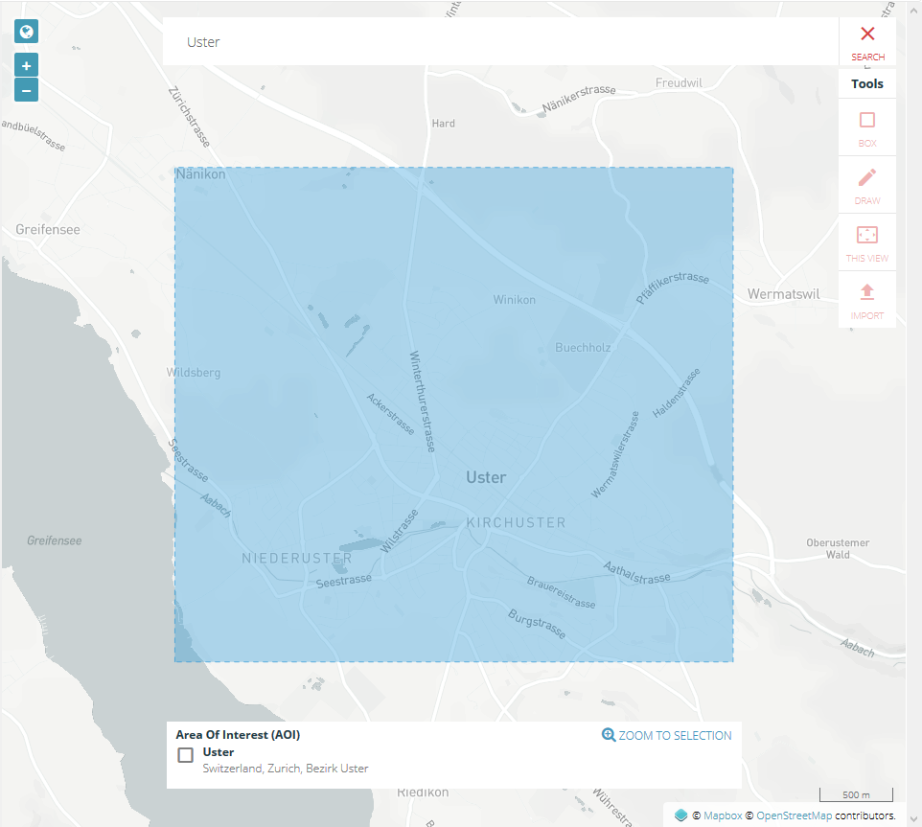Click the Uster city label on map

[486, 477]
